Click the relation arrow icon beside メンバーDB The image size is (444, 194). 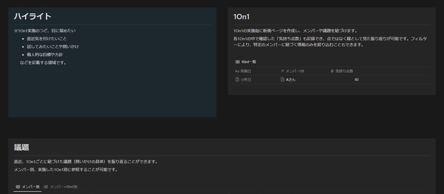[x=282, y=71]
